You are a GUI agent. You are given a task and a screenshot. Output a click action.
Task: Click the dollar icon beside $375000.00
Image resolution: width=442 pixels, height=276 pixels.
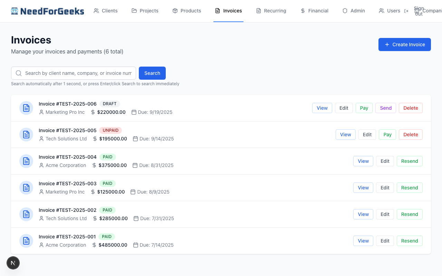point(94,165)
